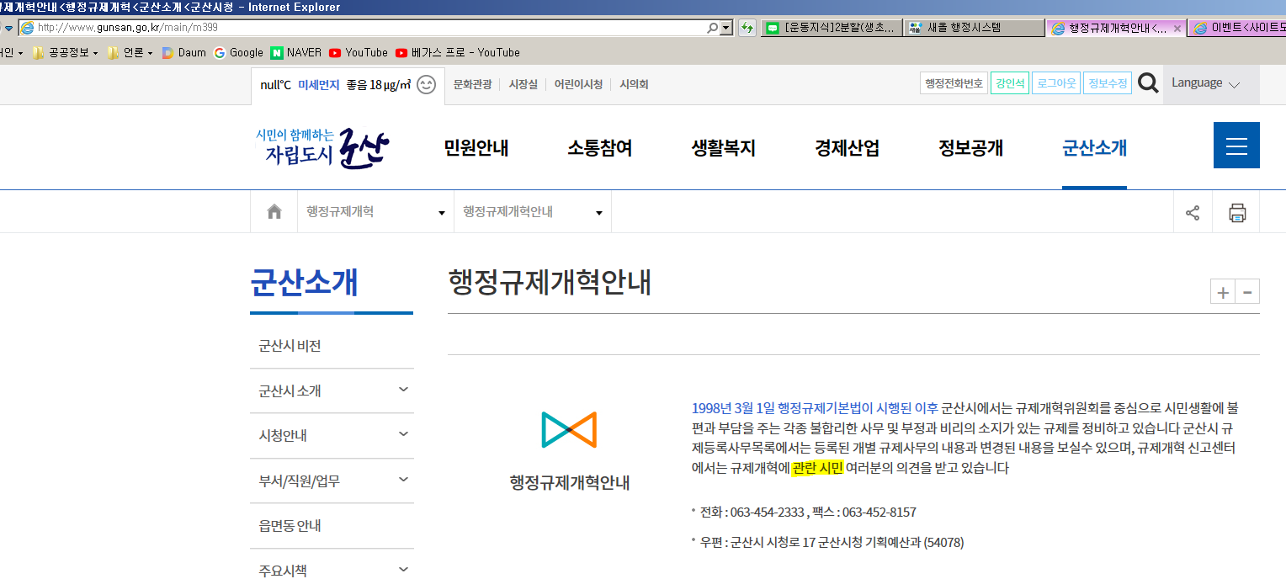1286x579 pixels.
Task: Click the 로그아웃 button
Action: [1055, 84]
